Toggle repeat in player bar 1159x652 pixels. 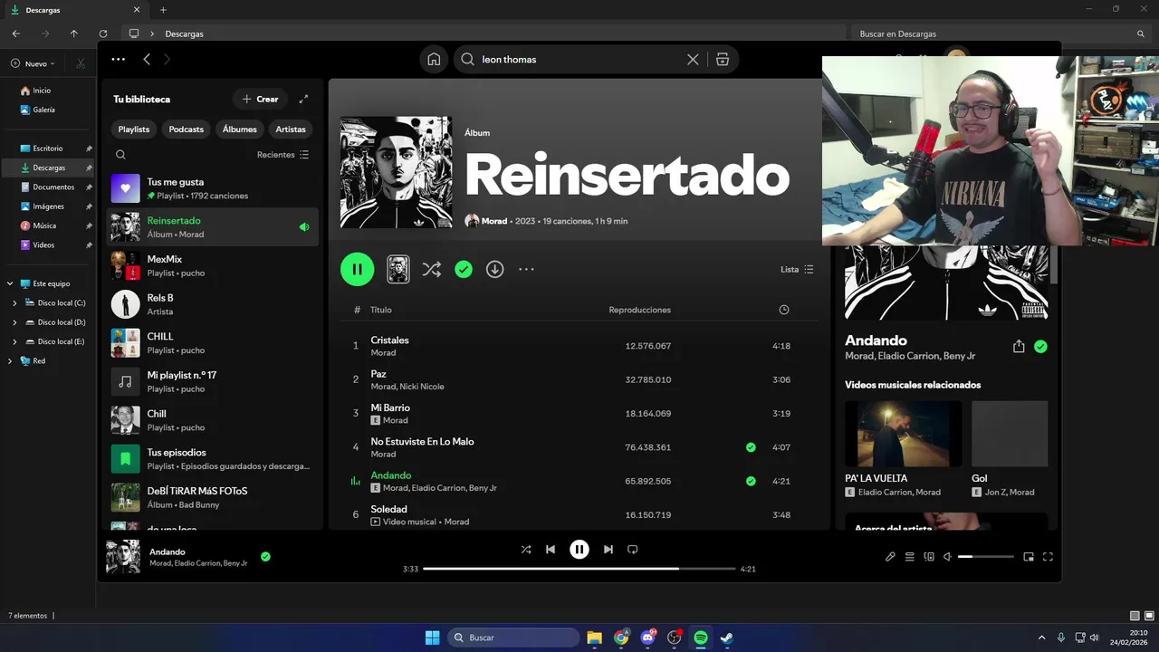[633, 549]
